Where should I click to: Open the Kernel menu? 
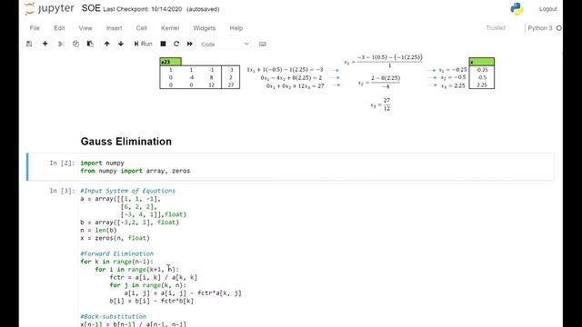coord(170,28)
